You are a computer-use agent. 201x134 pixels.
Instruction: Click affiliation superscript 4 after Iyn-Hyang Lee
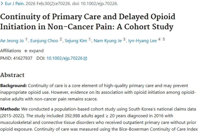159,39
